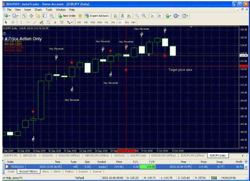
Task: Toggle the Terminal window icon
Action: pyautogui.click(x=45, y=16)
